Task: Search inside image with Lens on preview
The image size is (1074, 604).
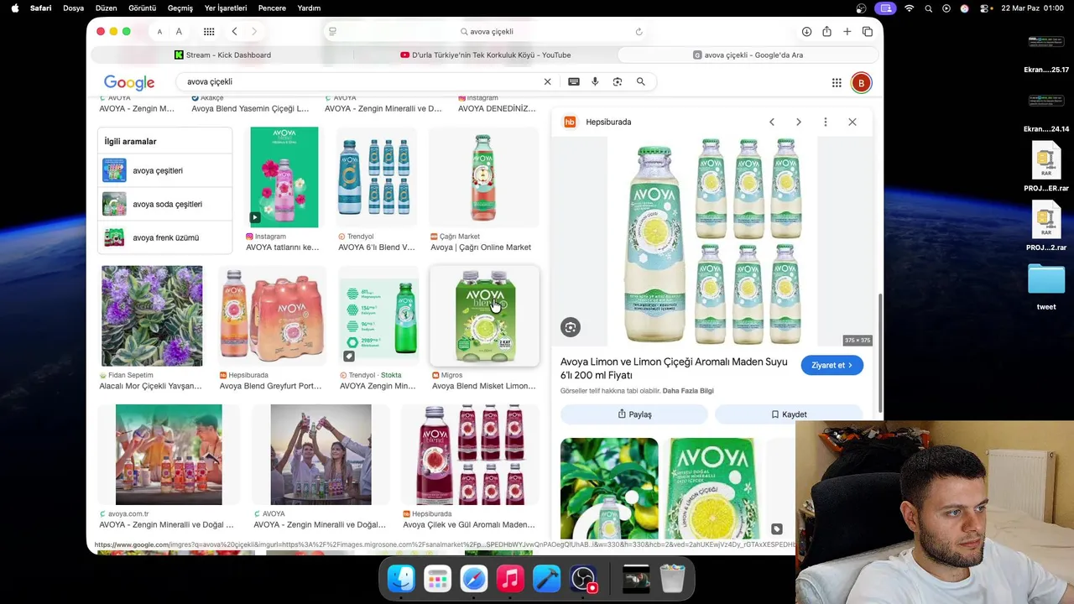Action: (571, 327)
